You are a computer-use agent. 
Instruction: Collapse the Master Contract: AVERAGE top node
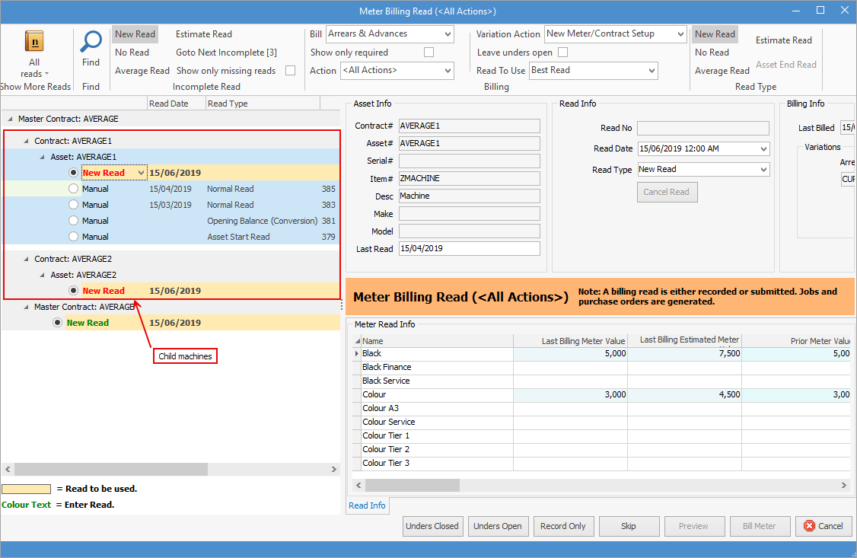click(10, 120)
